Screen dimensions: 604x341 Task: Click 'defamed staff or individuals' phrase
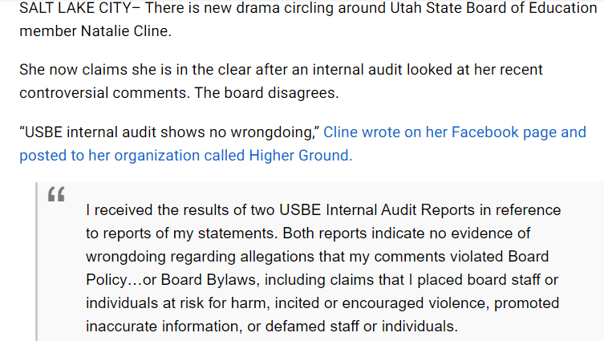point(361,327)
